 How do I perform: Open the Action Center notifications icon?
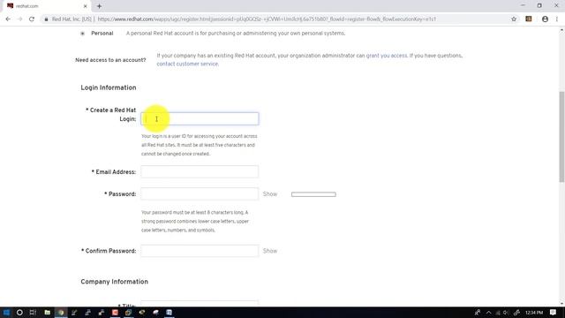click(554, 313)
